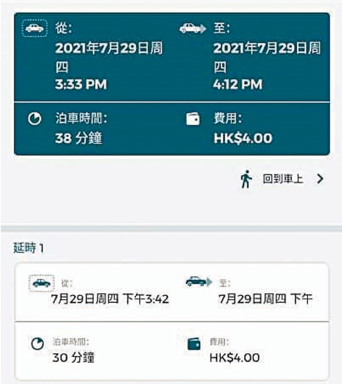The width and height of the screenshot is (342, 384).
Task: Select the 30 分鐘 extension duration
Action: pos(73,358)
